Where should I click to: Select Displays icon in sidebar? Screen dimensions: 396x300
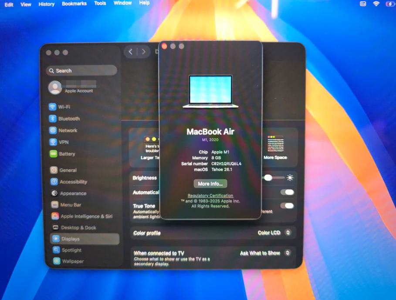56,239
